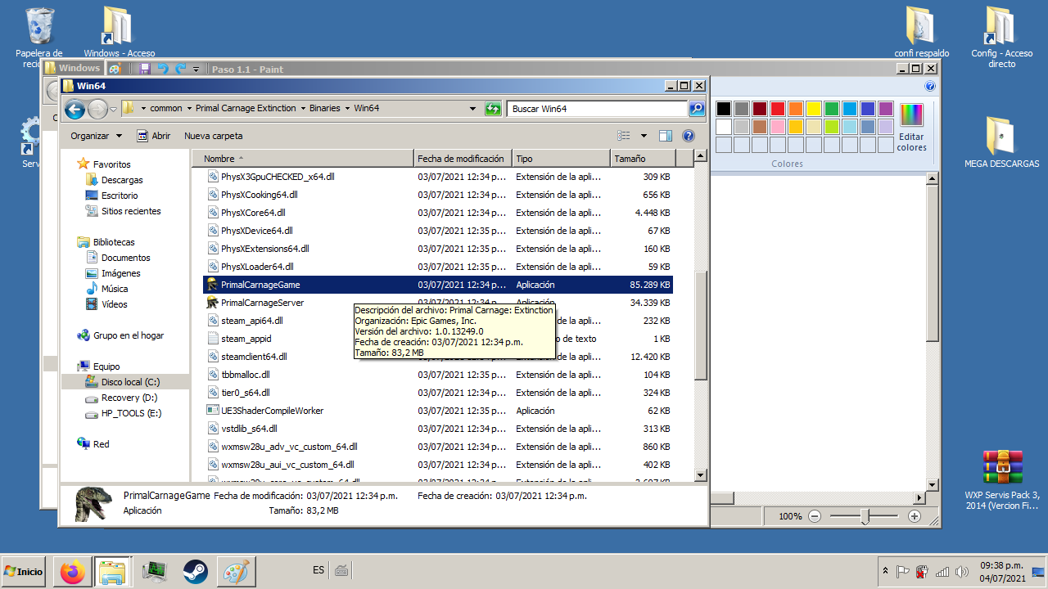Open the Organizar dropdown menu
1048x589 pixels.
[x=96, y=136]
